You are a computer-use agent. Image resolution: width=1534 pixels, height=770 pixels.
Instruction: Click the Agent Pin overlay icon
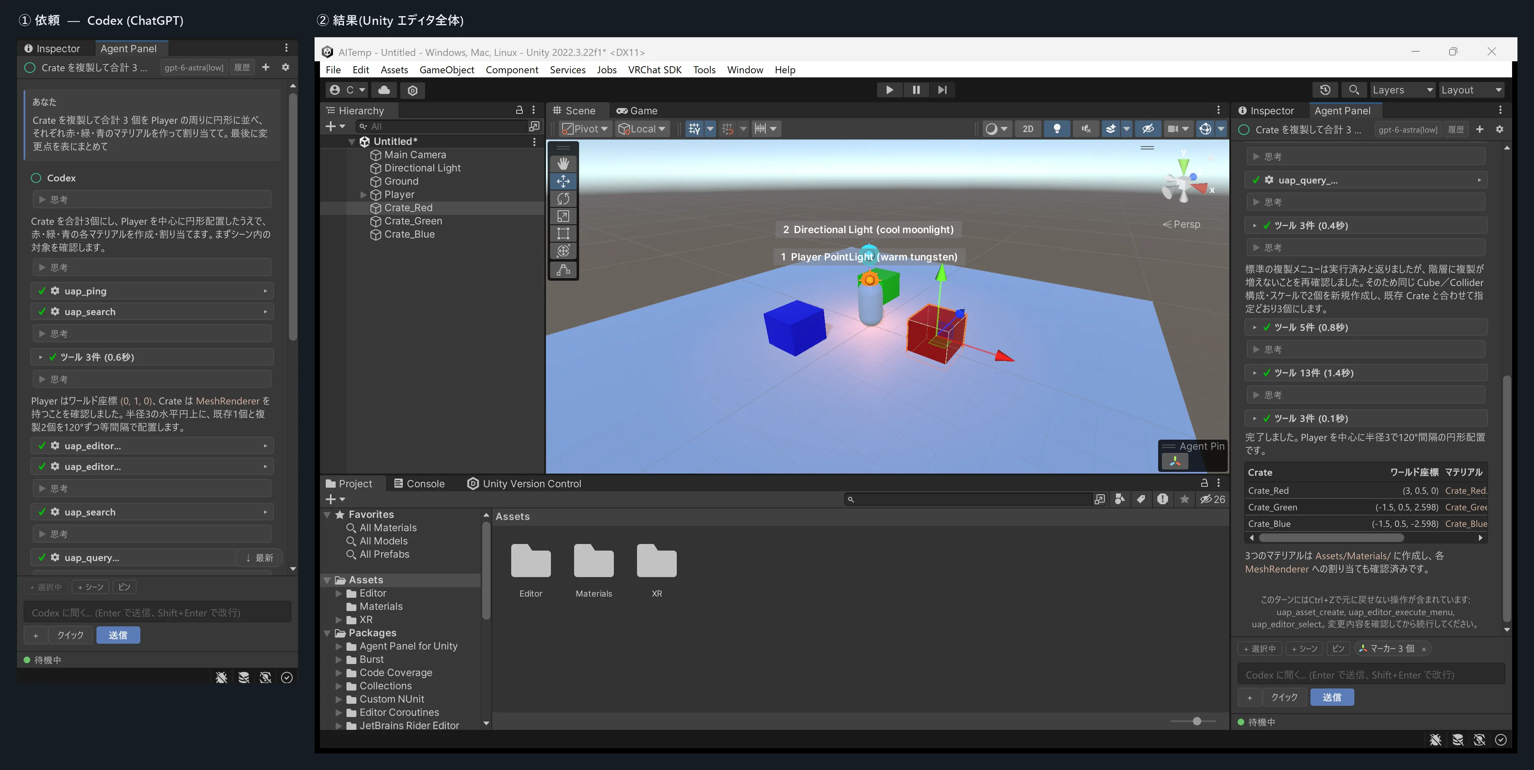click(1175, 461)
